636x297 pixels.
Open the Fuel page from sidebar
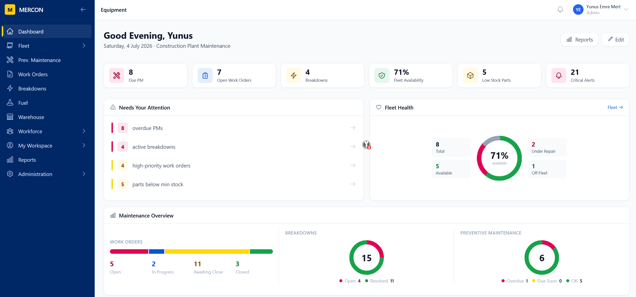point(46,103)
